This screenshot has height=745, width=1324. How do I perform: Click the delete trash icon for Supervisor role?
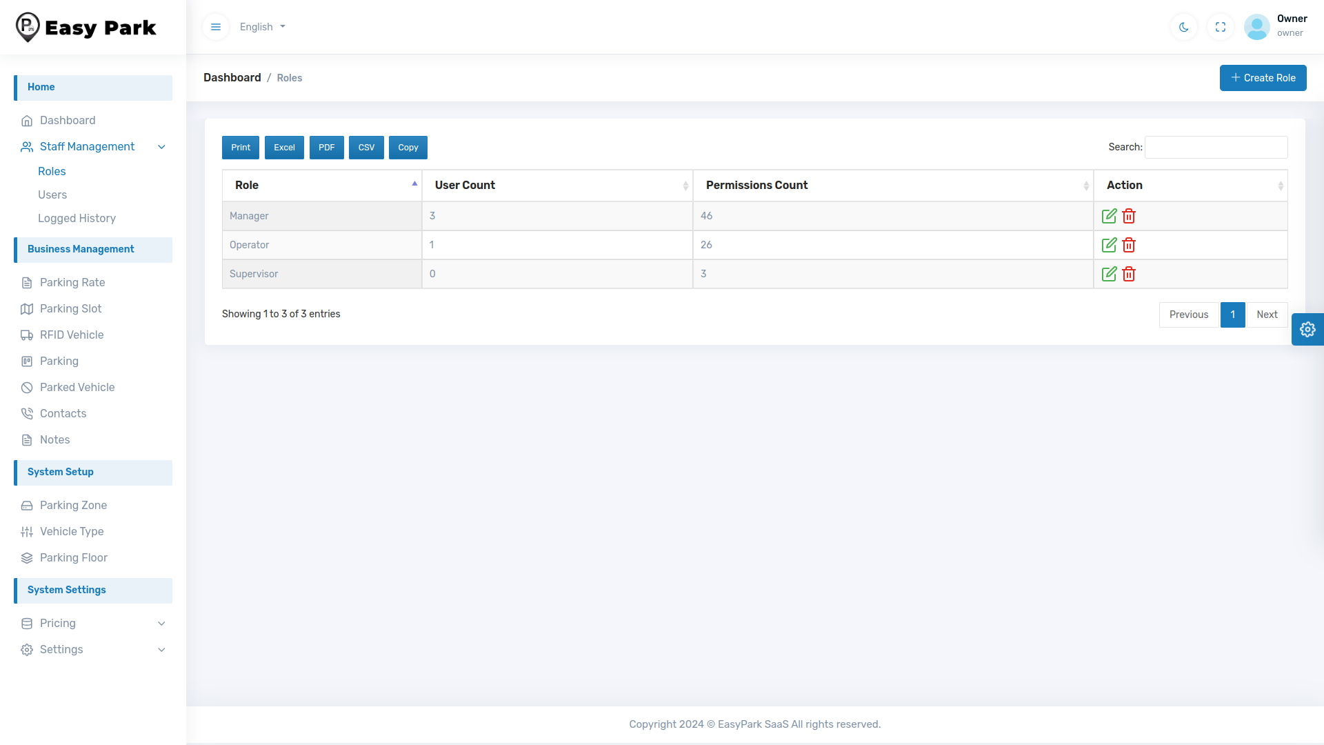1128,274
